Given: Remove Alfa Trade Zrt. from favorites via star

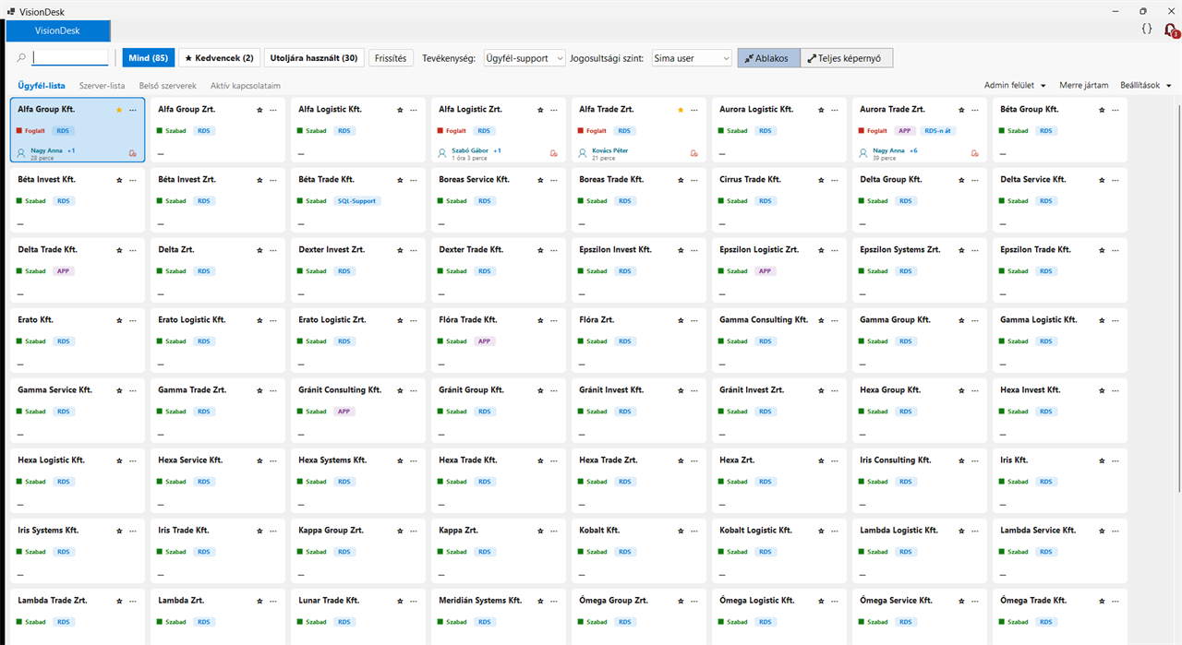Looking at the screenshot, I should [681, 110].
